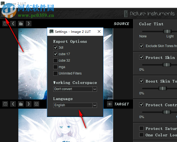Open the Working Colorspace dropdown

point(75,89)
